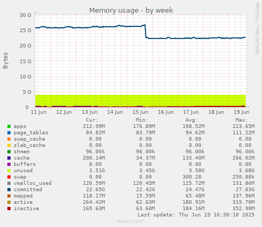Click the 'unused' legend label
The width and height of the screenshot is (262, 227).
pos(23,171)
